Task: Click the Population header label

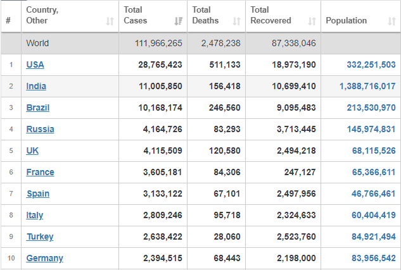Action: point(347,20)
